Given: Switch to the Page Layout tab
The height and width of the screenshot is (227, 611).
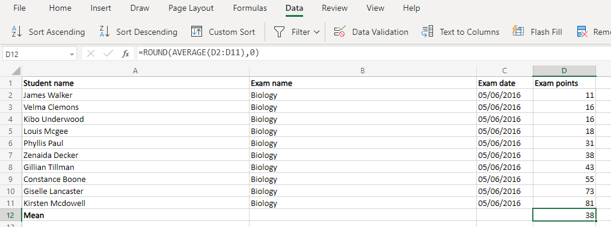Looking at the screenshot, I should click(191, 8).
